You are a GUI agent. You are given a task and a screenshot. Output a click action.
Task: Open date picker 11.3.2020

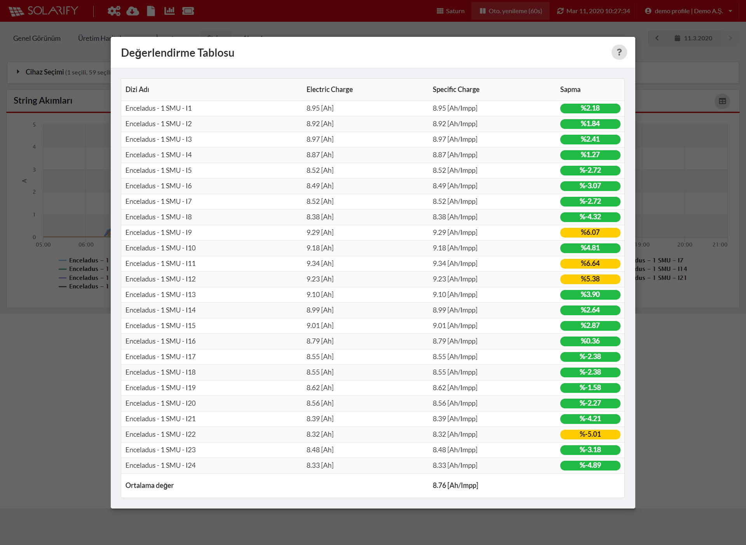(694, 38)
